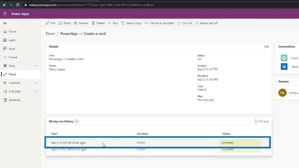Open the Learn navigation item
This screenshot has height=168, width=299.
pos(20,40)
